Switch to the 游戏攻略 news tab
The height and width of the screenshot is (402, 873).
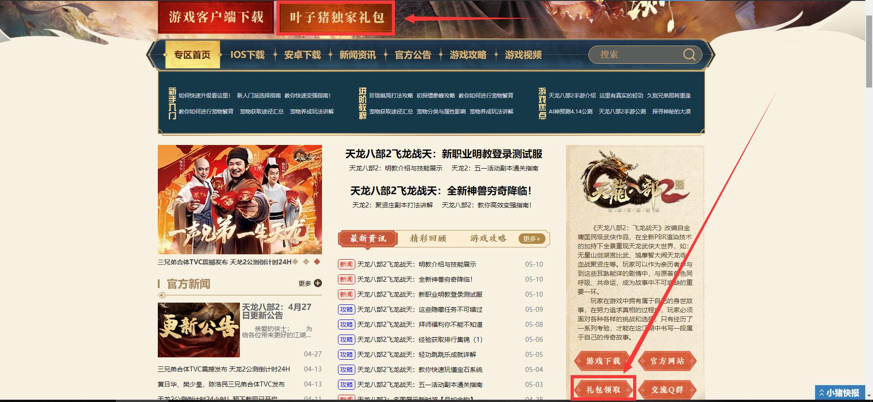[x=488, y=238]
